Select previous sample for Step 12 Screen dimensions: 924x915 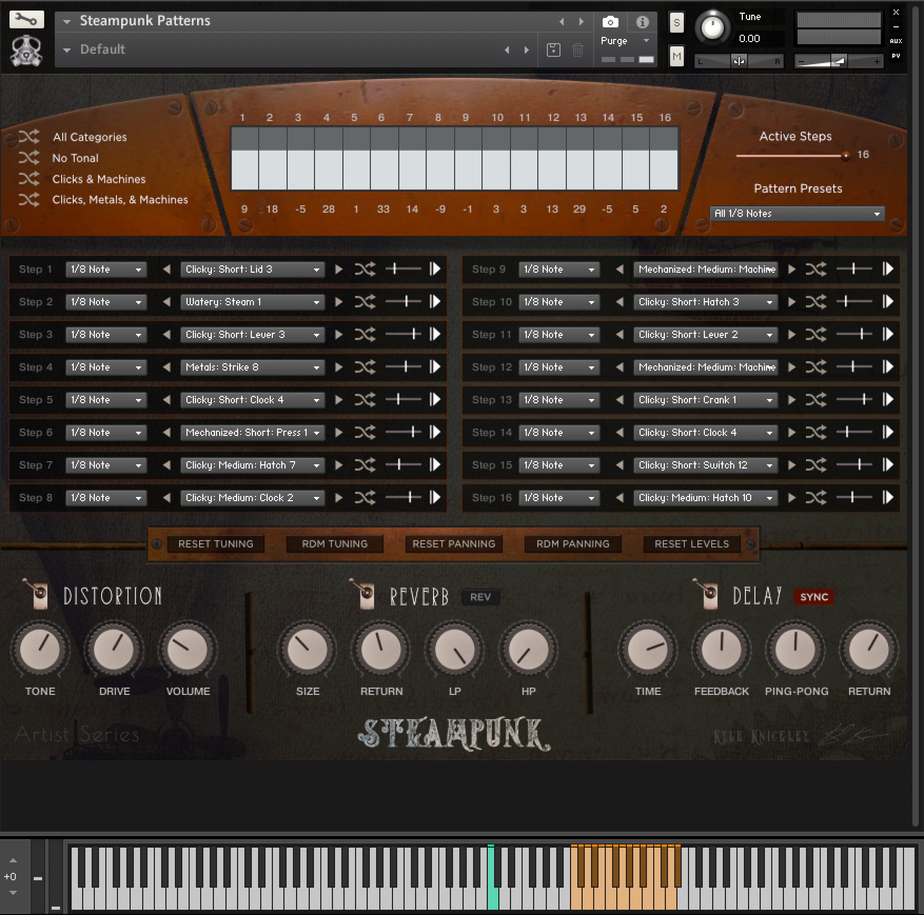620,367
